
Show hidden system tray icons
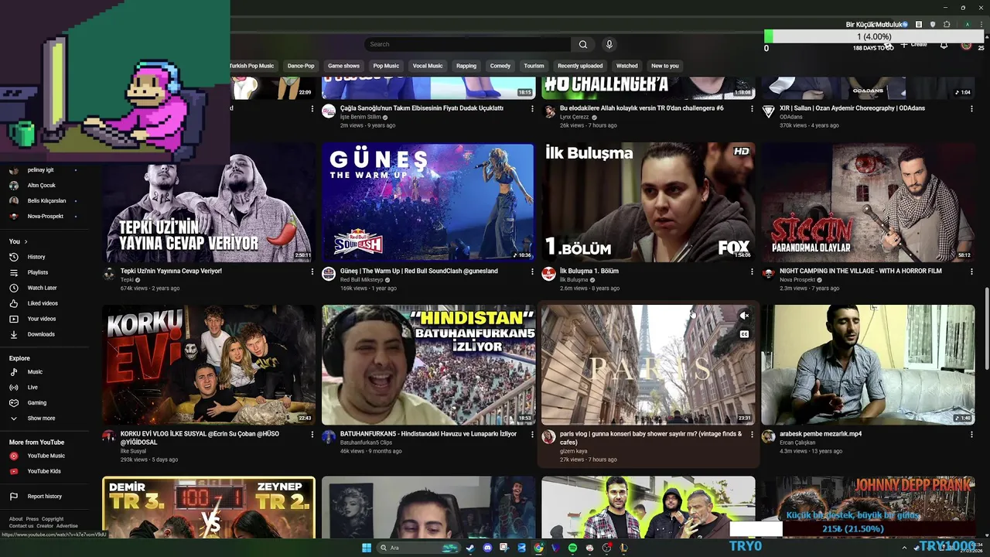pyautogui.click(x=904, y=548)
